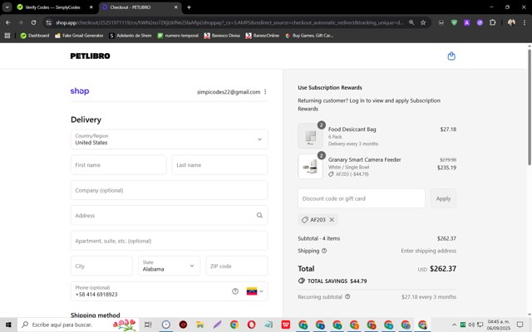The width and height of the screenshot is (532, 332).
Task: Close the Checkout - PETLIBRO tab
Action: (x=175, y=7)
